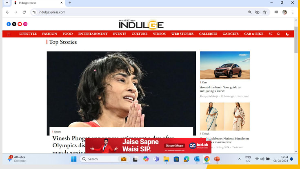Expand the tab search dropdown arrow
This screenshot has width=300, height=169.
[7, 3]
